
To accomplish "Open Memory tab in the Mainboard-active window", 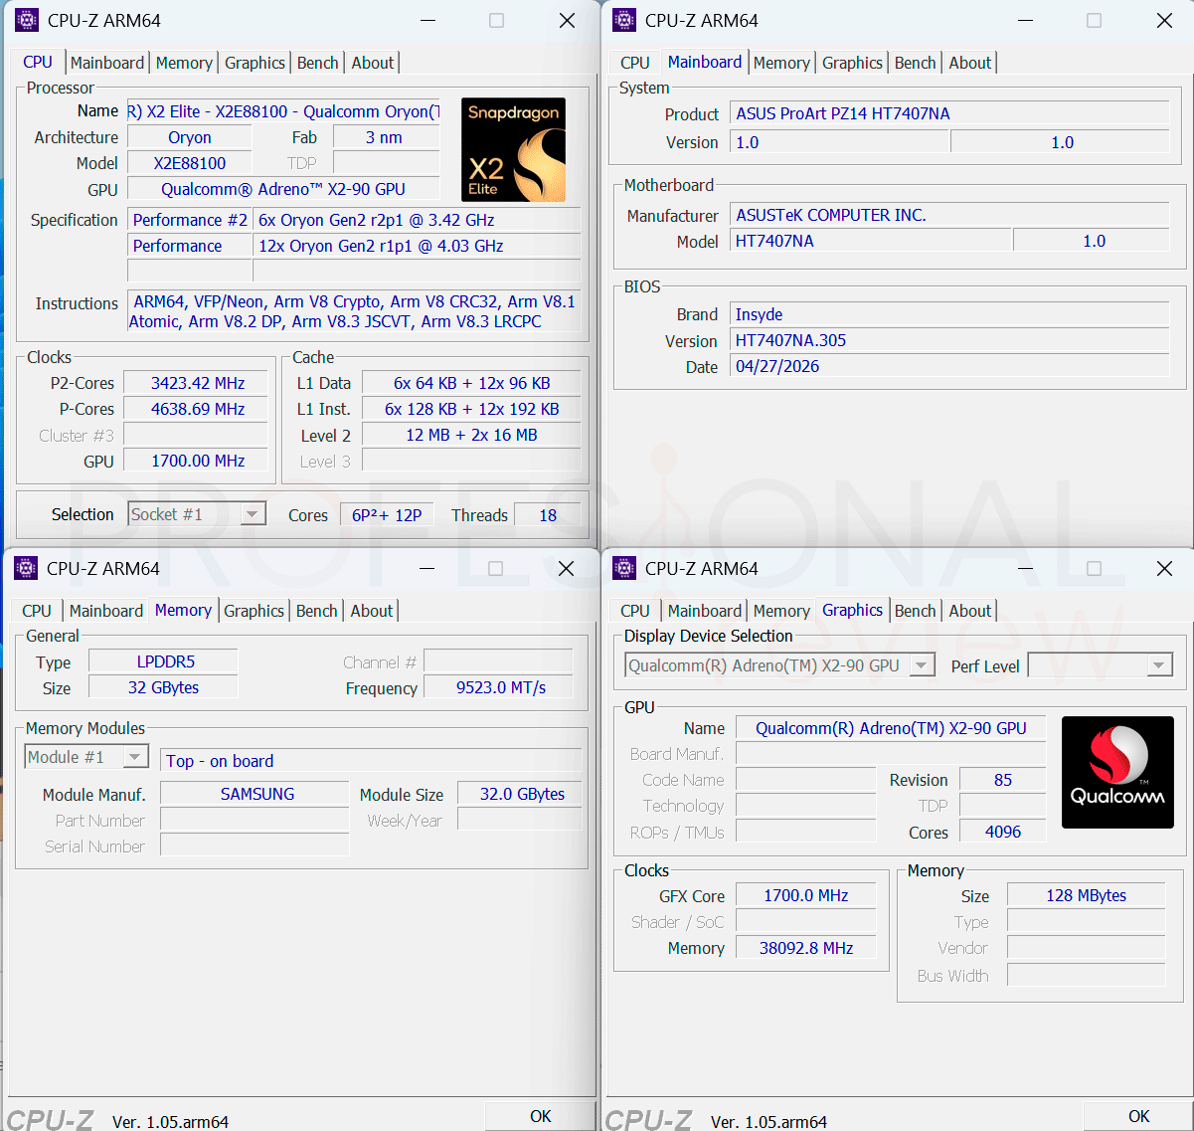I will 781,63.
